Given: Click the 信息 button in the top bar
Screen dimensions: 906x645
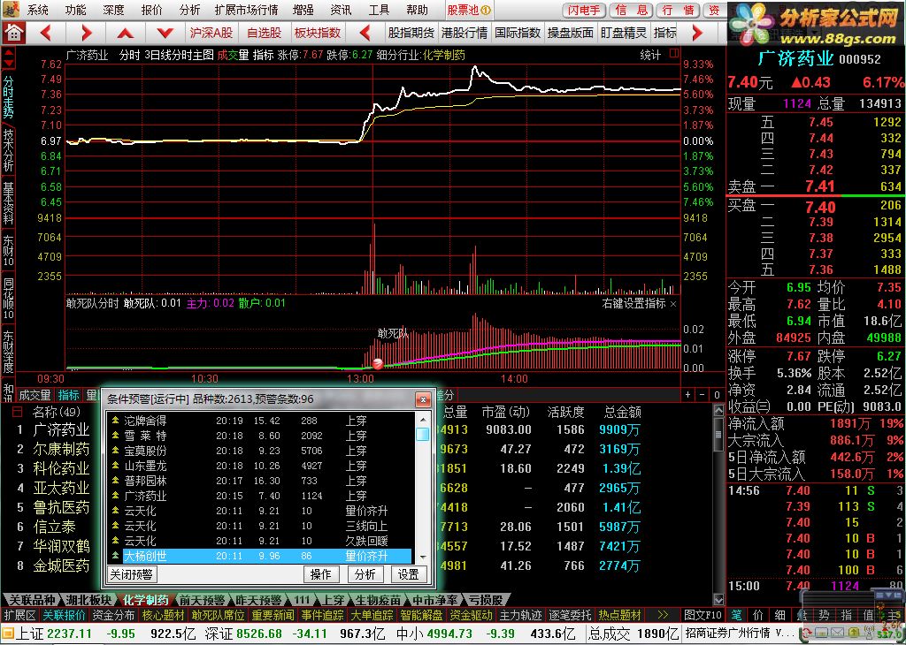Looking at the screenshot, I should [x=631, y=11].
